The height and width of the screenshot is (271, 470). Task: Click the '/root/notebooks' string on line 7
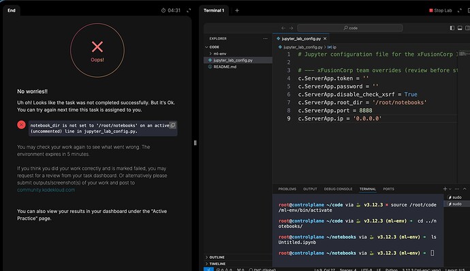[399, 103]
